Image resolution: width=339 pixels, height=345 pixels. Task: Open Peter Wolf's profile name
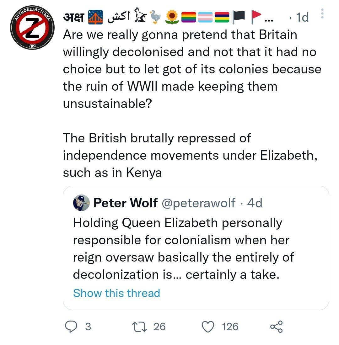[126, 203]
